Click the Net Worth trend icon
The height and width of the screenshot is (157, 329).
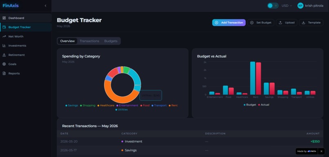4,36
